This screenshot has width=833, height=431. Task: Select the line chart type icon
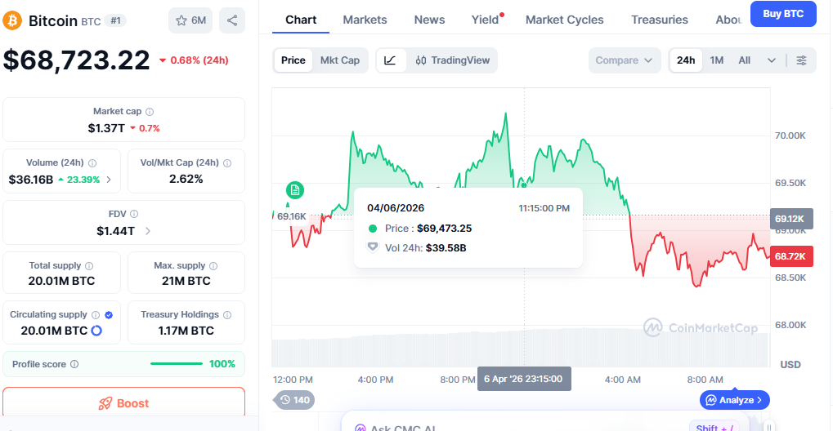click(390, 60)
